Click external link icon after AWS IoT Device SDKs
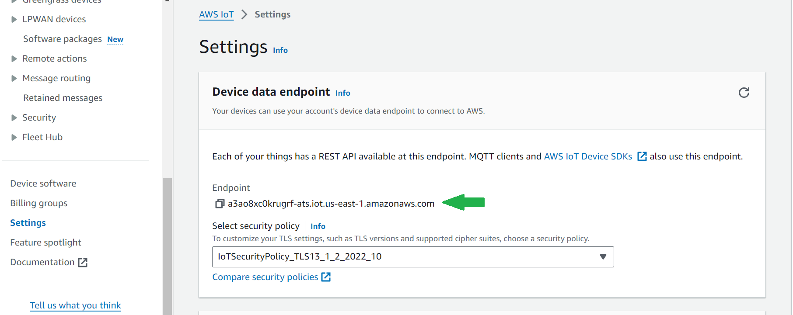This screenshot has height=315, width=793. [642, 156]
